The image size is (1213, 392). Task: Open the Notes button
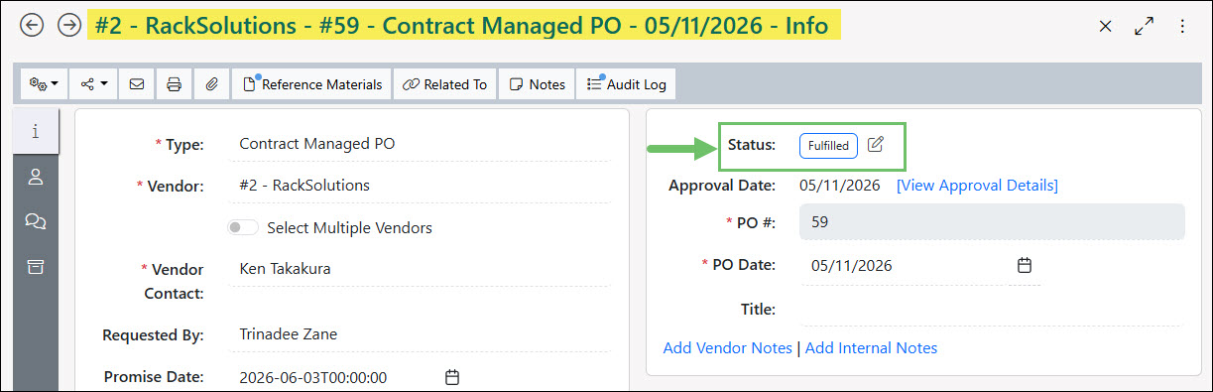pyautogui.click(x=537, y=84)
